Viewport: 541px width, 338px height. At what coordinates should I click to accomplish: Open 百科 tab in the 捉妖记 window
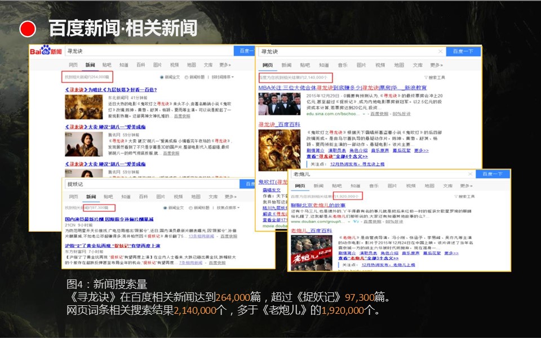[143, 197]
